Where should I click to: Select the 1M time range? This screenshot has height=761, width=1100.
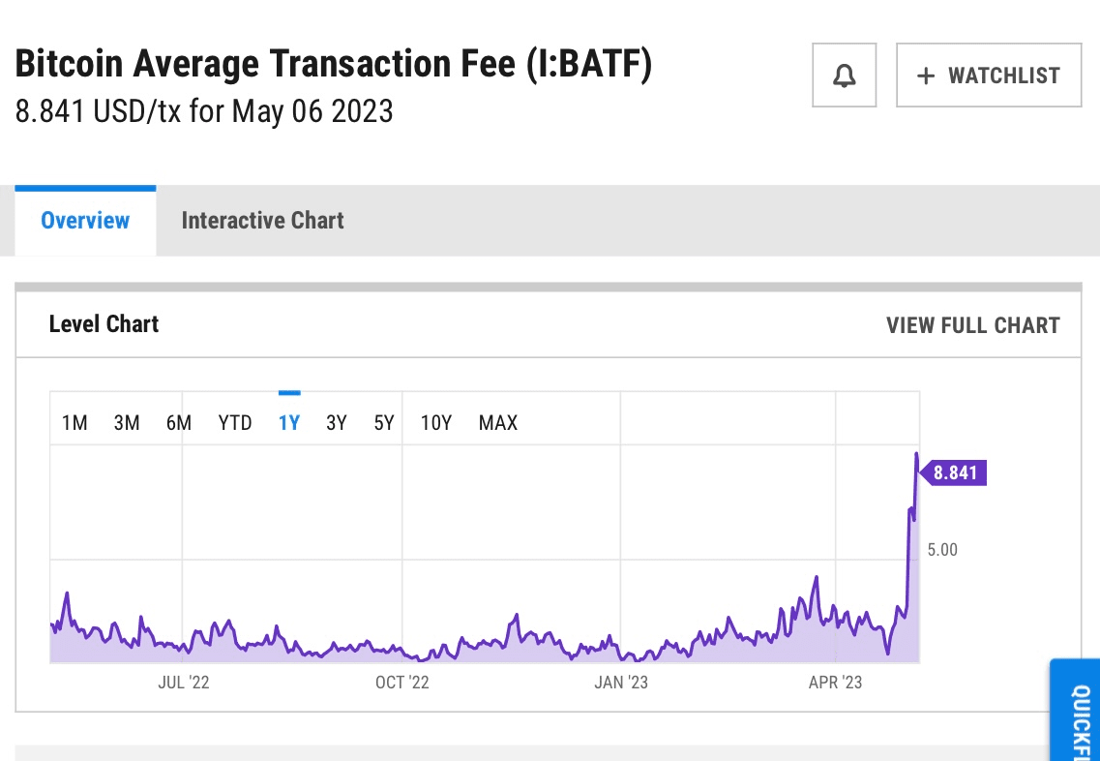(x=74, y=422)
